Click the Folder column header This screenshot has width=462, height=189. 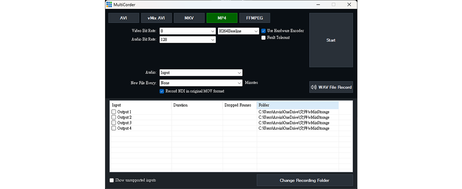[x=298, y=105]
